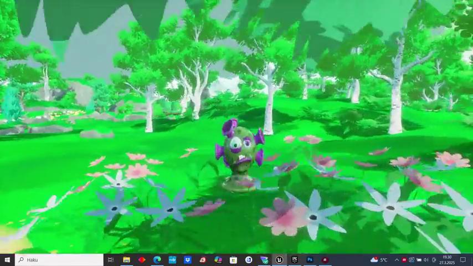Viewport: 473px width, 266px height.
Task: Open the red circular app icon
Action: 203,260
